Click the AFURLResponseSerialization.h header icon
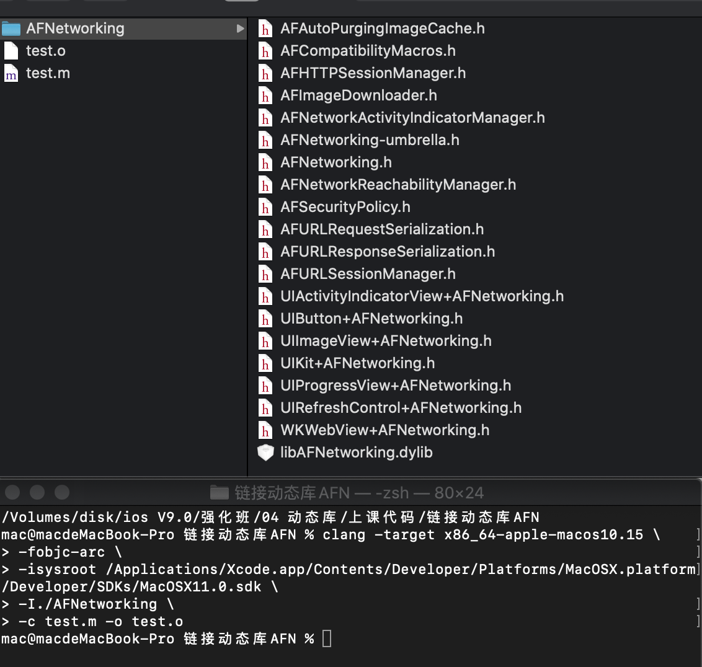 point(265,252)
